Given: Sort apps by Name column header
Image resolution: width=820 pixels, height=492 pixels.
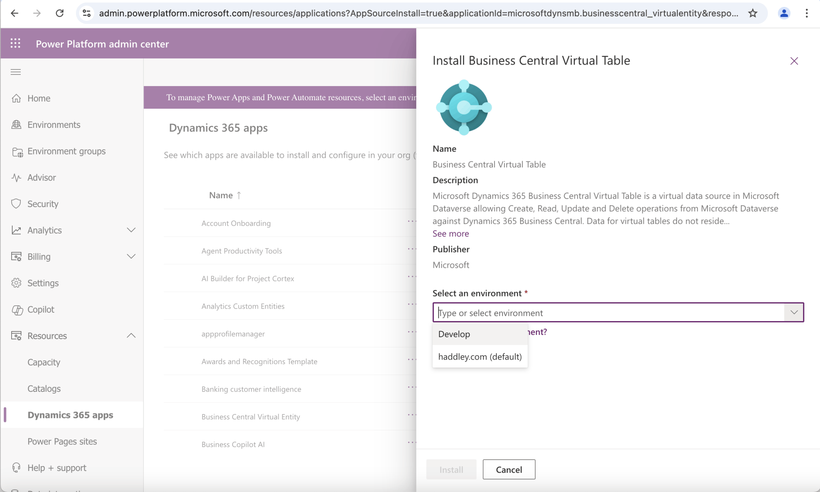Looking at the screenshot, I should click(221, 195).
